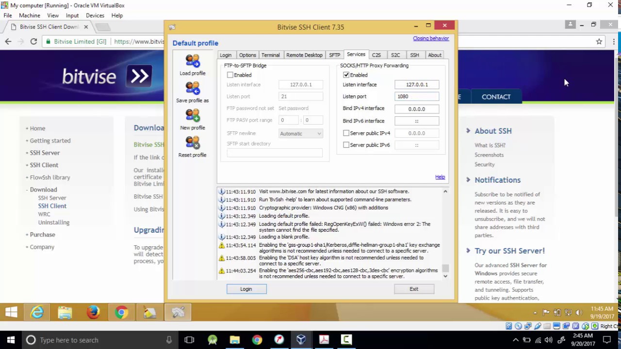Viewport: 621px width, 349px height.
Task: Click log panel scrollbar thumb
Action: coord(445,268)
